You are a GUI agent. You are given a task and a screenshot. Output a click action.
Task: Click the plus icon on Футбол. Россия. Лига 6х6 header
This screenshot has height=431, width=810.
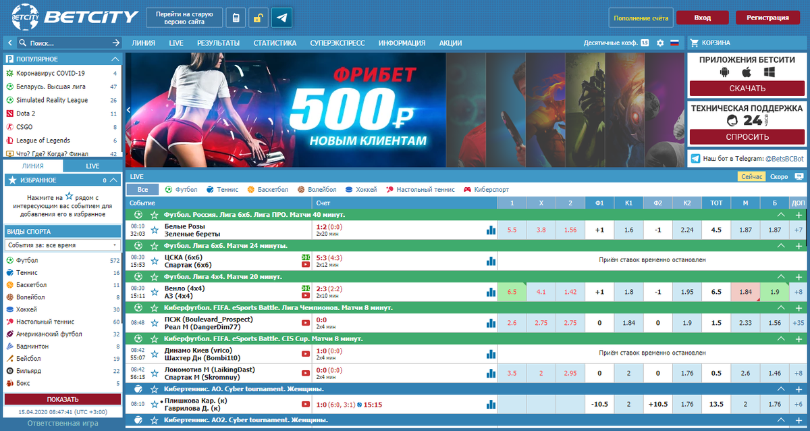coord(799,214)
